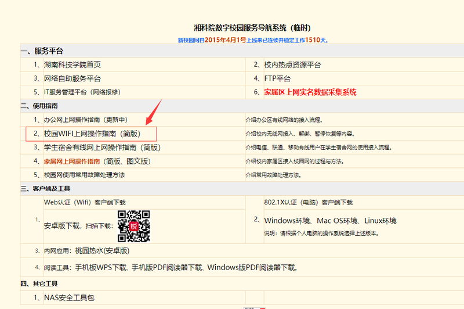The height and width of the screenshot is (309, 464).
Task: Open NAS安全工具包 link
Action: [x=68, y=297]
